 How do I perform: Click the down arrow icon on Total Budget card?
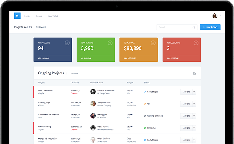[x=153, y=43]
